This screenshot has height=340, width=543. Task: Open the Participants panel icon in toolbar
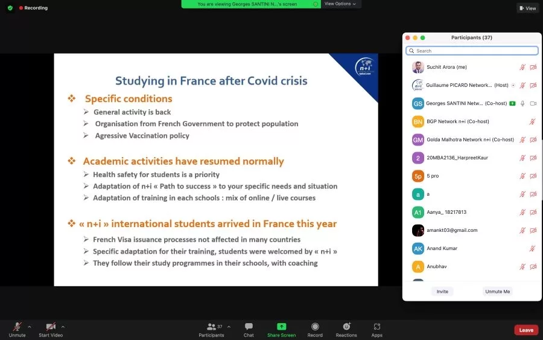[211, 327]
